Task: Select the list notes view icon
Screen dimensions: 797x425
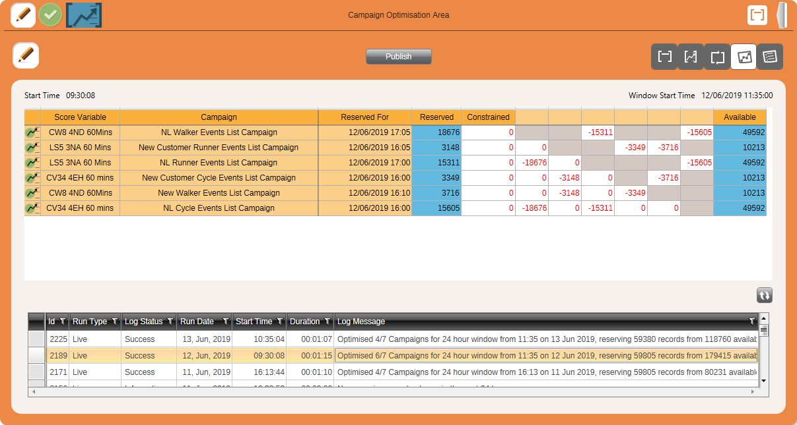Action: tap(770, 57)
